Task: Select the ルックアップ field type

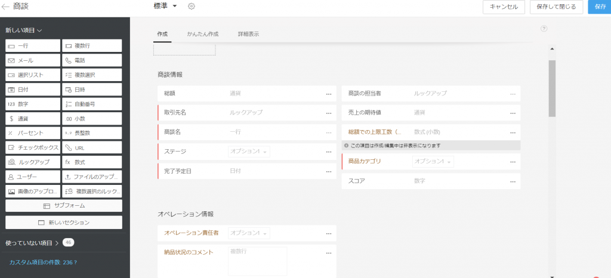Action: point(33,162)
